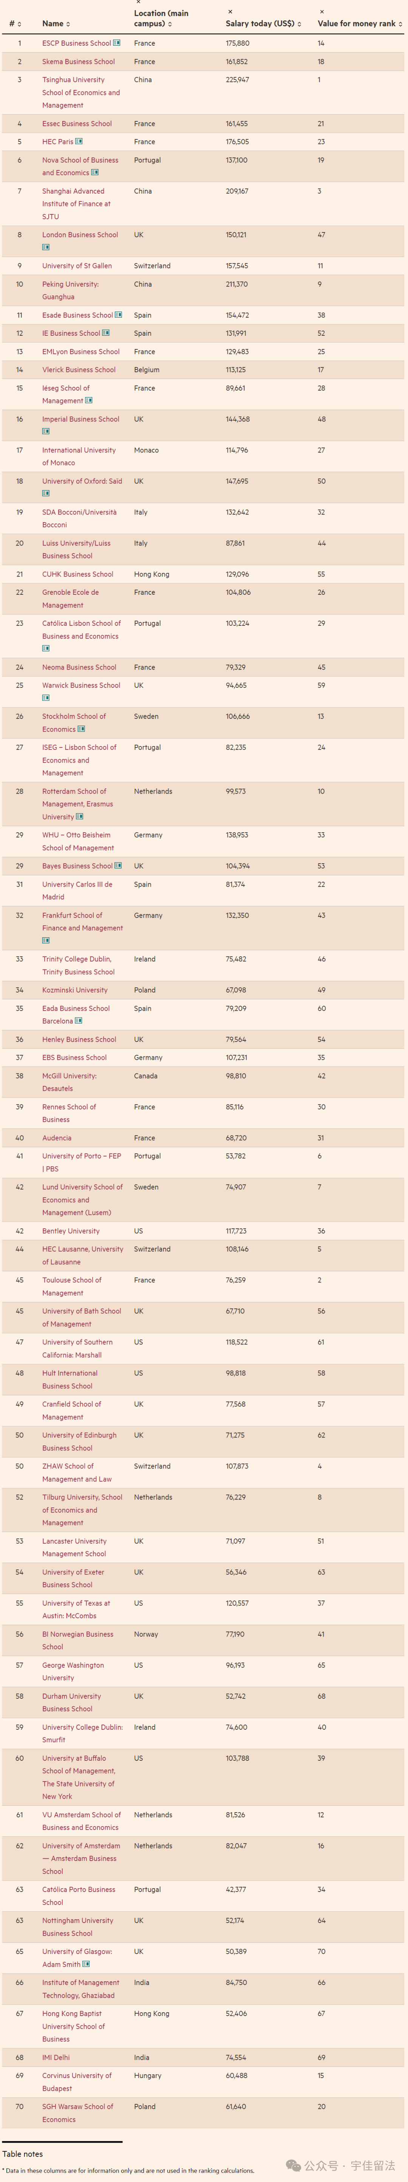Open the SDA Bocconi/Università Bocconi link
The height and width of the screenshot is (2182, 408).
[80, 518]
